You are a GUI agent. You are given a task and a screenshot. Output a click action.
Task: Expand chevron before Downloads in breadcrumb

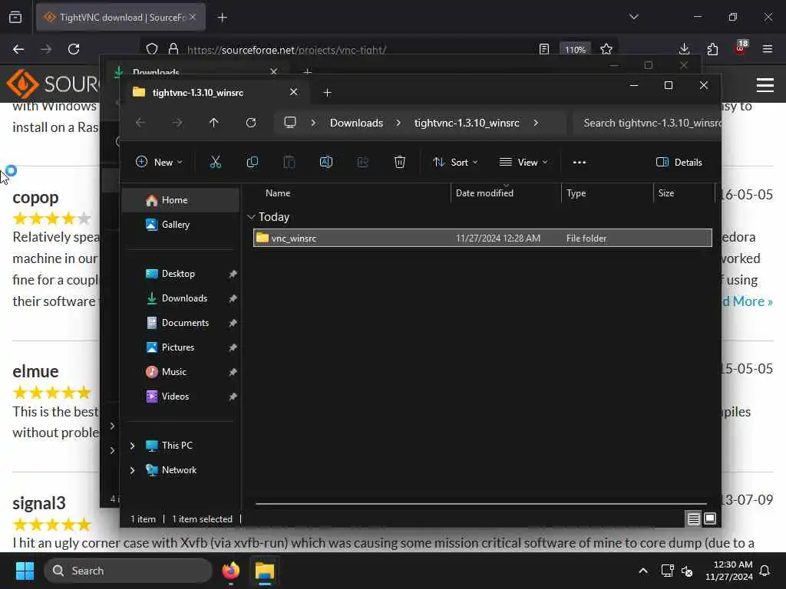(313, 123)
